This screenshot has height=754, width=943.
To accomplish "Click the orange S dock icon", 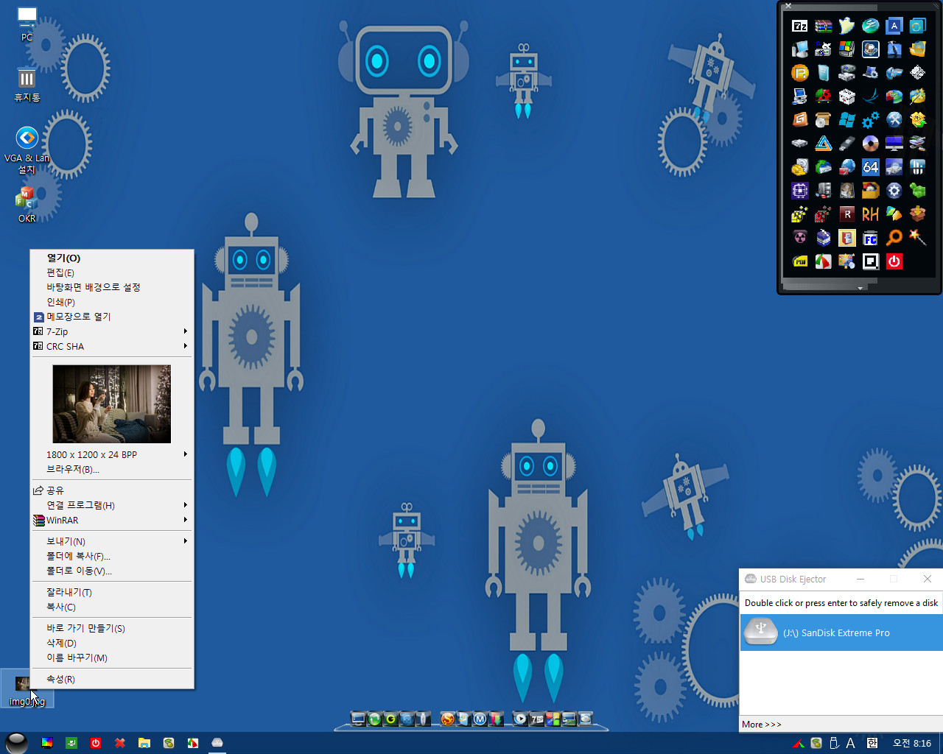I will 447,719.
